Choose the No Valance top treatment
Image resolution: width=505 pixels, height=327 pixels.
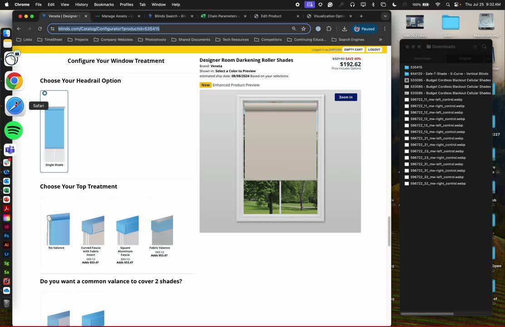click(x=57, y=230)
